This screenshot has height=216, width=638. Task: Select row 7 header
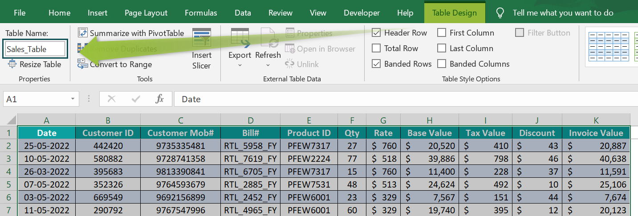[9, 210]
